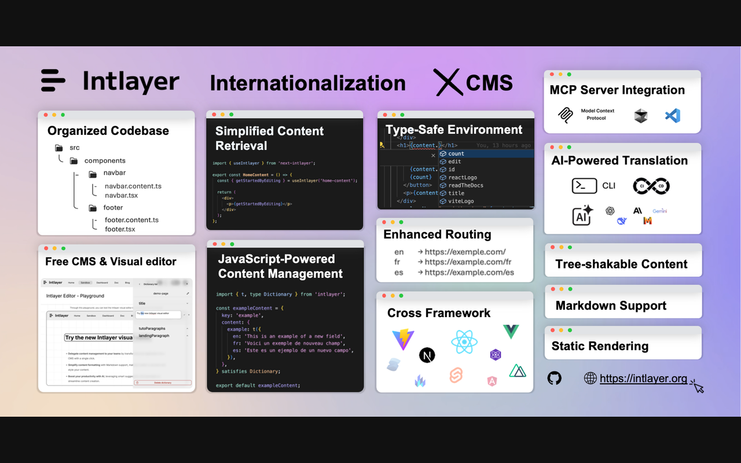Click the en route https://exemple.com/
741x463 pixels.
pos(450,252)
